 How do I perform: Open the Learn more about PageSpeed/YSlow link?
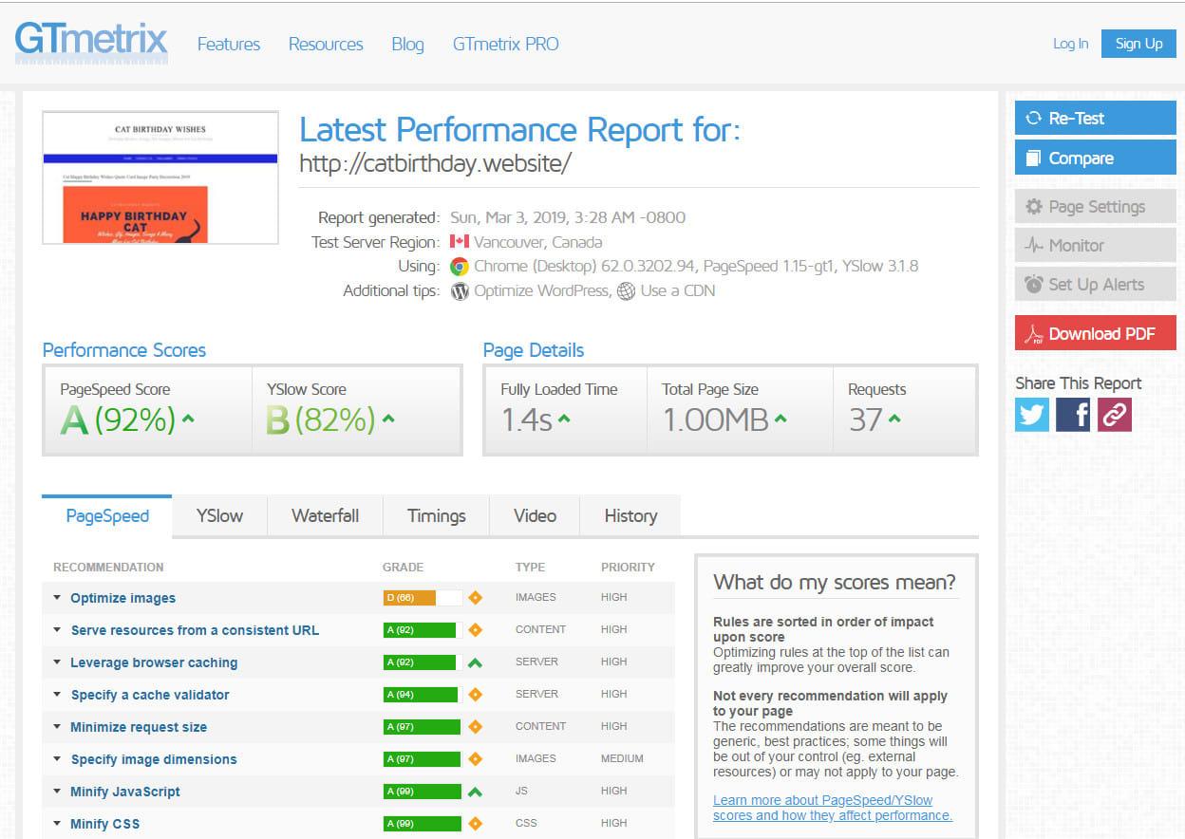coord(822,806)
